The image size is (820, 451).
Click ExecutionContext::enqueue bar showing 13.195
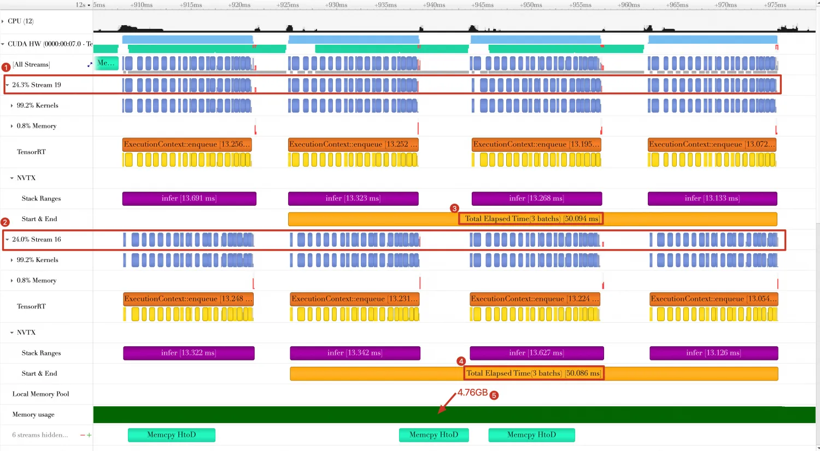[x=536, y=145]
